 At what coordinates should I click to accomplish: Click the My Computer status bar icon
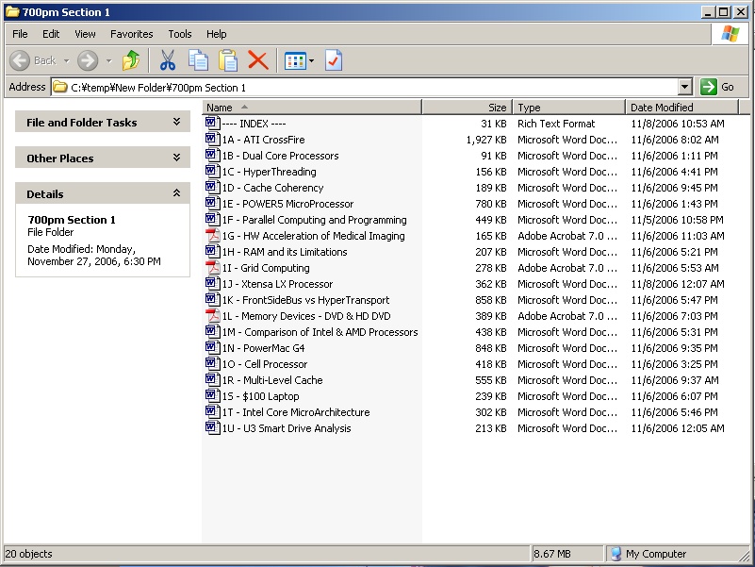(615, 554)
